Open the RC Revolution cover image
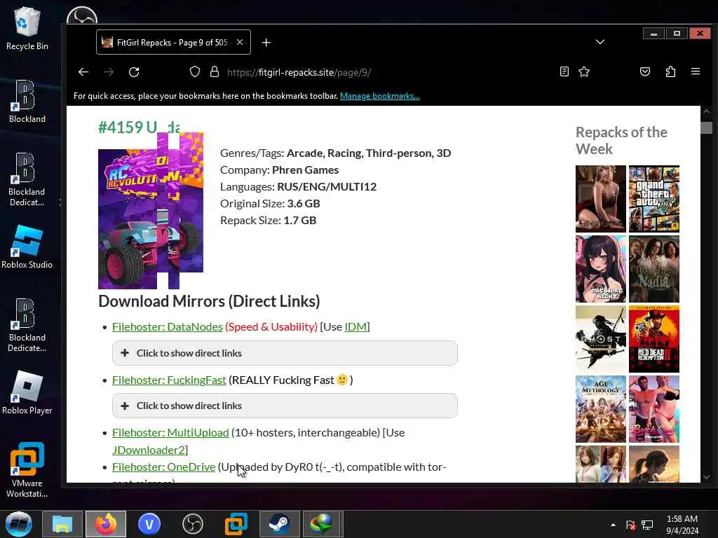 (151, 211)
